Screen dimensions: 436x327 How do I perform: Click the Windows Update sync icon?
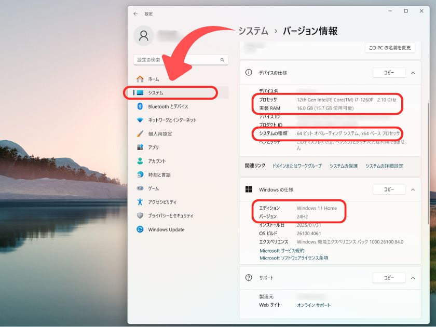(x=140, y=229)
